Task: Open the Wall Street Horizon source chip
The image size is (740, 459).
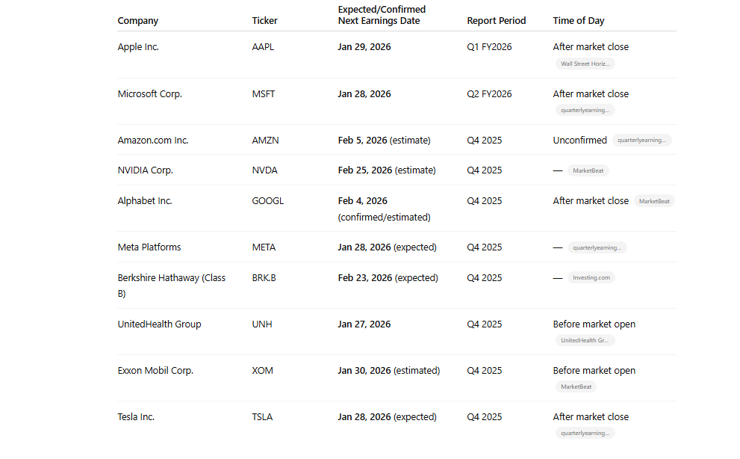Action: 585,64
